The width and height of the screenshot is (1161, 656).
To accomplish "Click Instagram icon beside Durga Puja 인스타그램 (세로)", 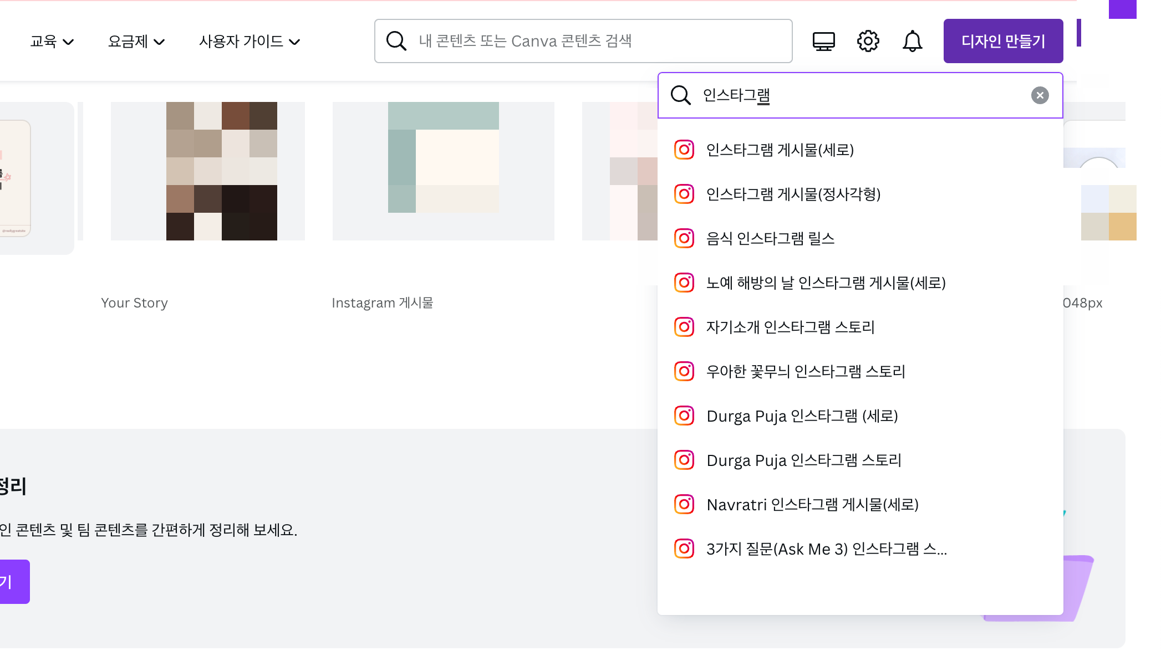I will 684,416.
